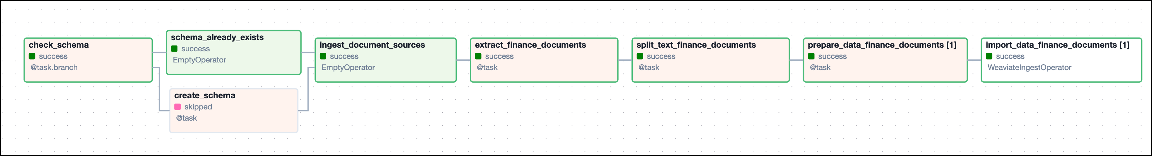Click the success status square in extract_finance_documents
The height and width of the screenshot is (156, 1152).
(x=478, y=56)
